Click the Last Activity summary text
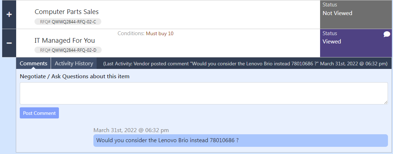This screenshot has width=393, height=154. [x=245, y=64]
